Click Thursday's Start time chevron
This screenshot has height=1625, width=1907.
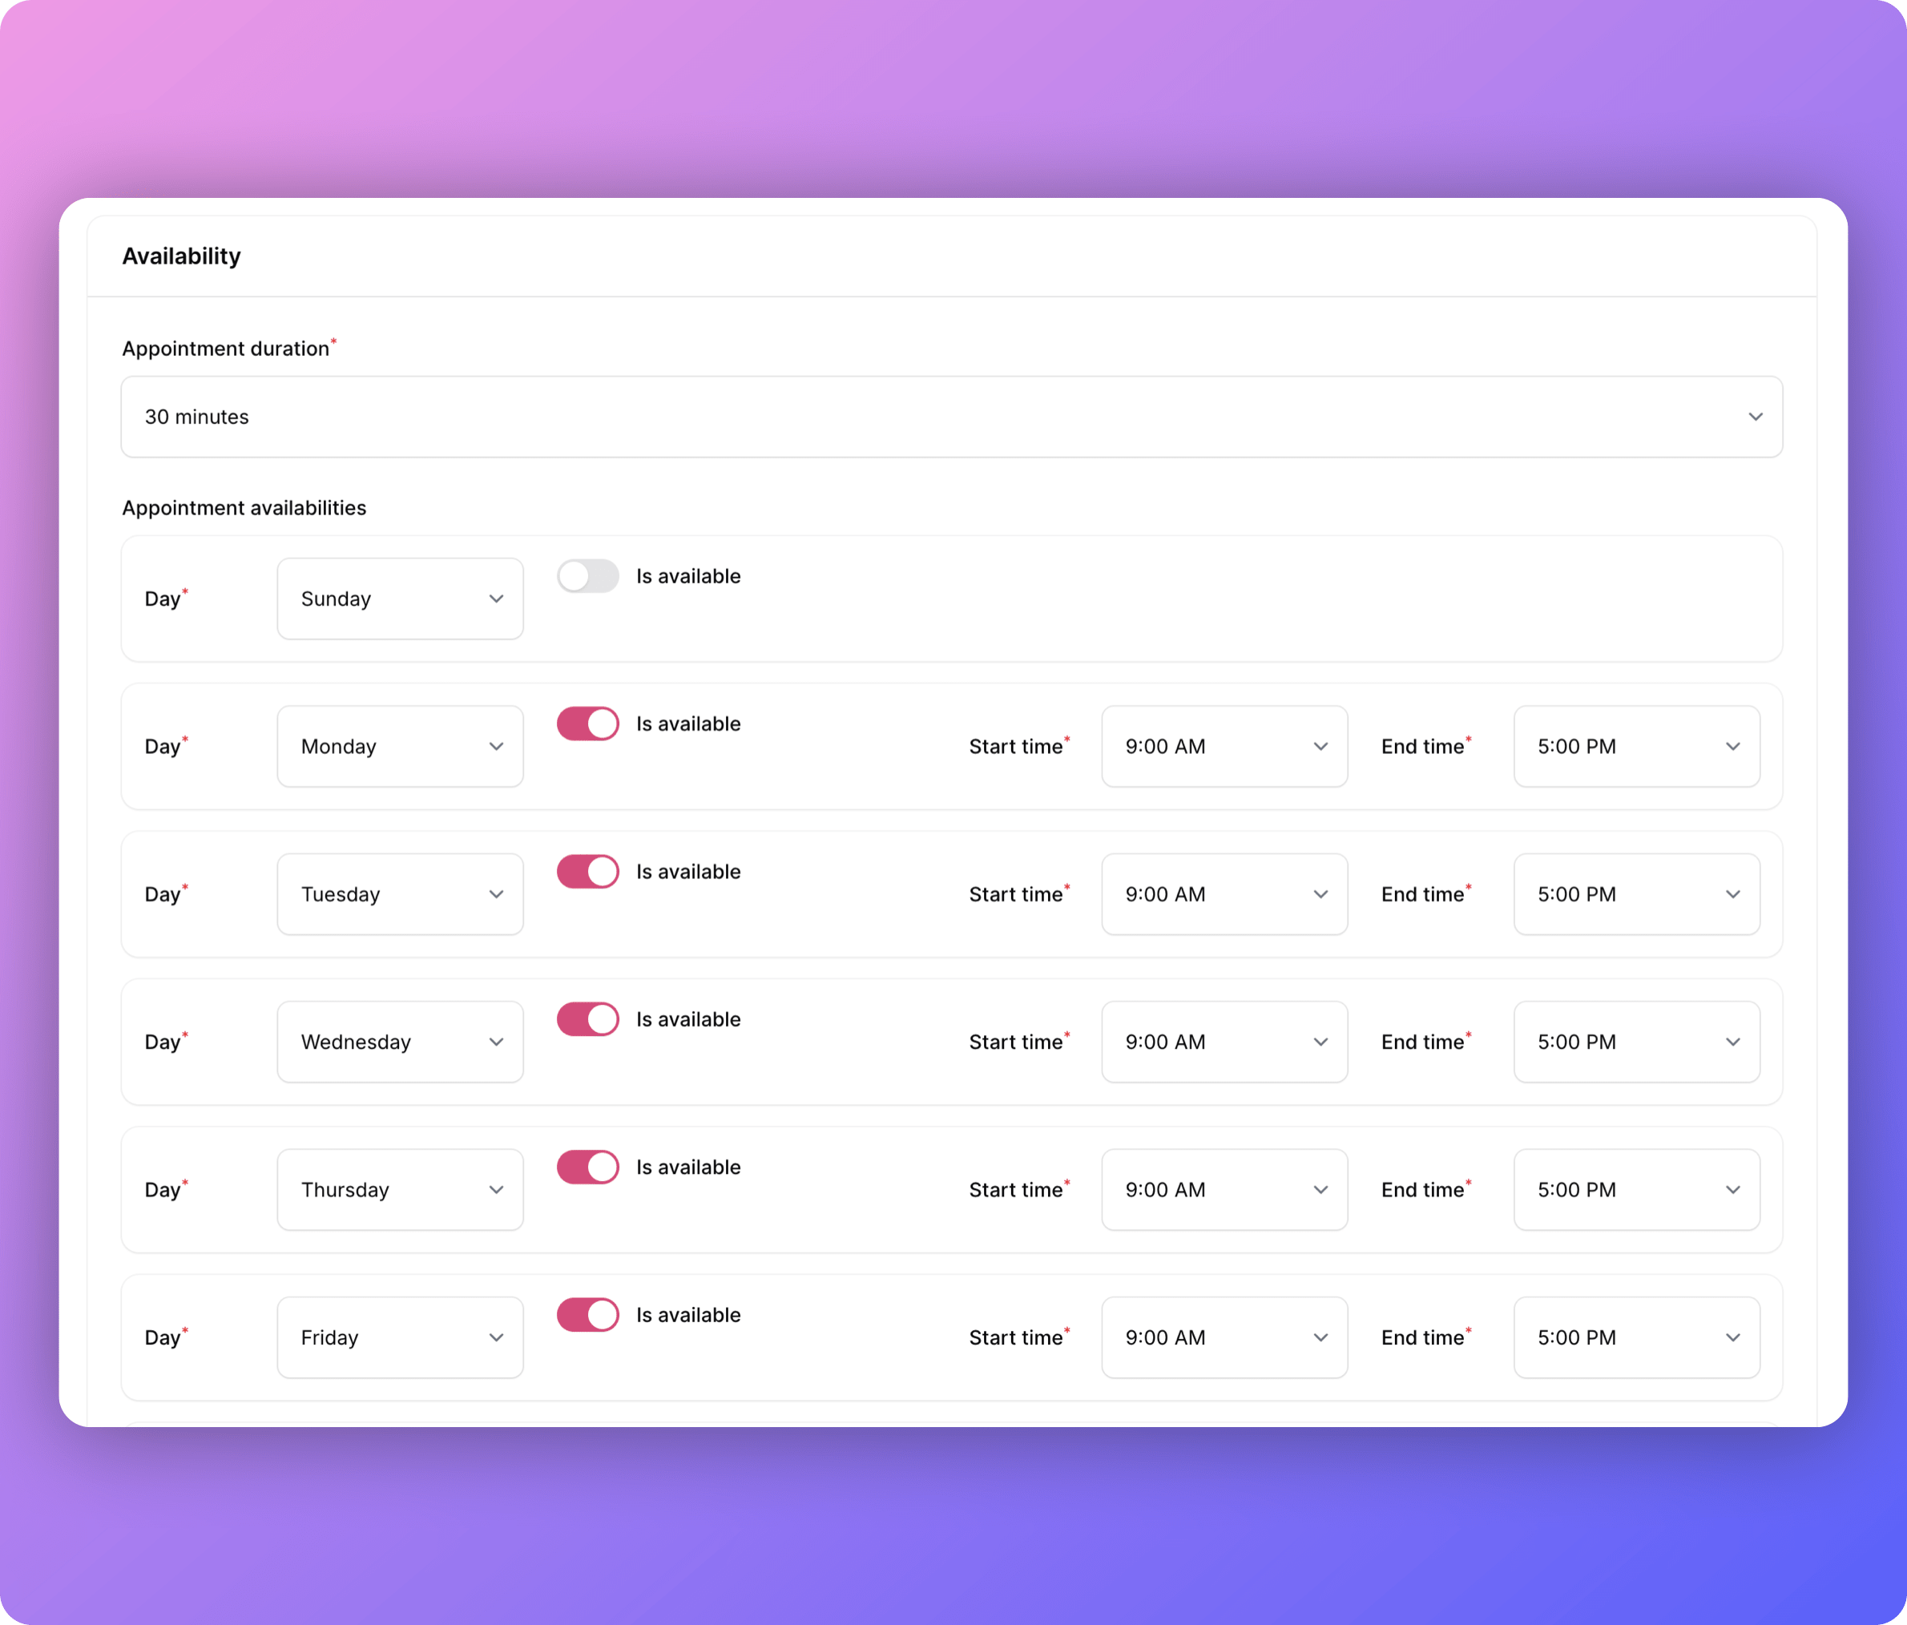(1320, 1190)
